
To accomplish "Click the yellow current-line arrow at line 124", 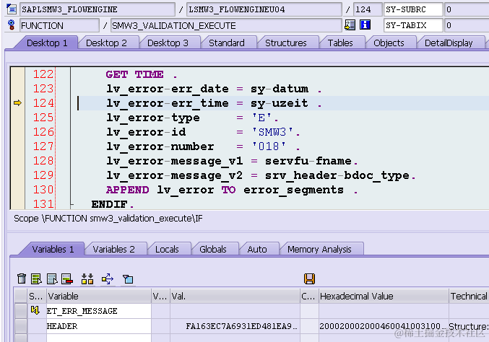I will click(17, 102).
